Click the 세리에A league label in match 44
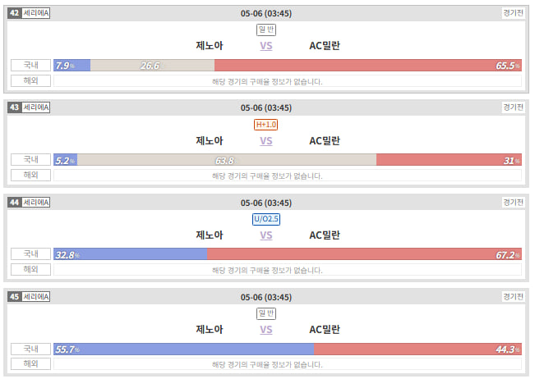Image resolution: width=535 pixels, height=379 pixels. 36,203
